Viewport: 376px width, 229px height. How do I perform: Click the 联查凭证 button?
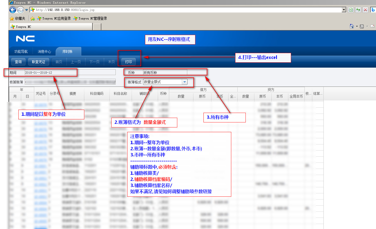point(38,62)
